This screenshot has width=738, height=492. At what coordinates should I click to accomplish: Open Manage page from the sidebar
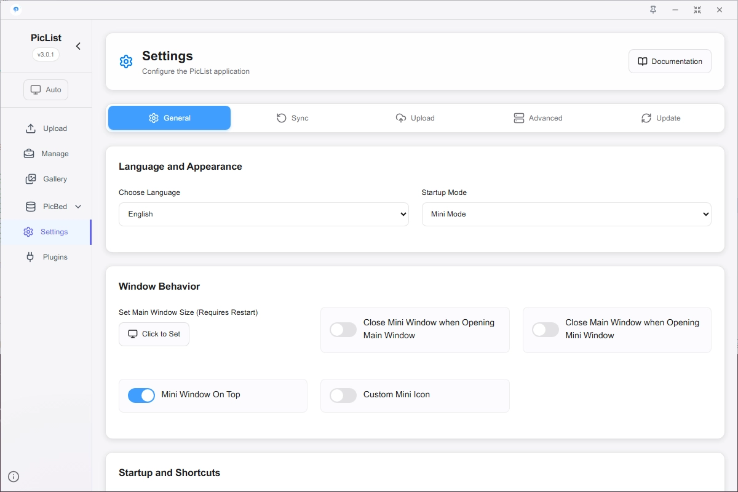click(46, 154)
